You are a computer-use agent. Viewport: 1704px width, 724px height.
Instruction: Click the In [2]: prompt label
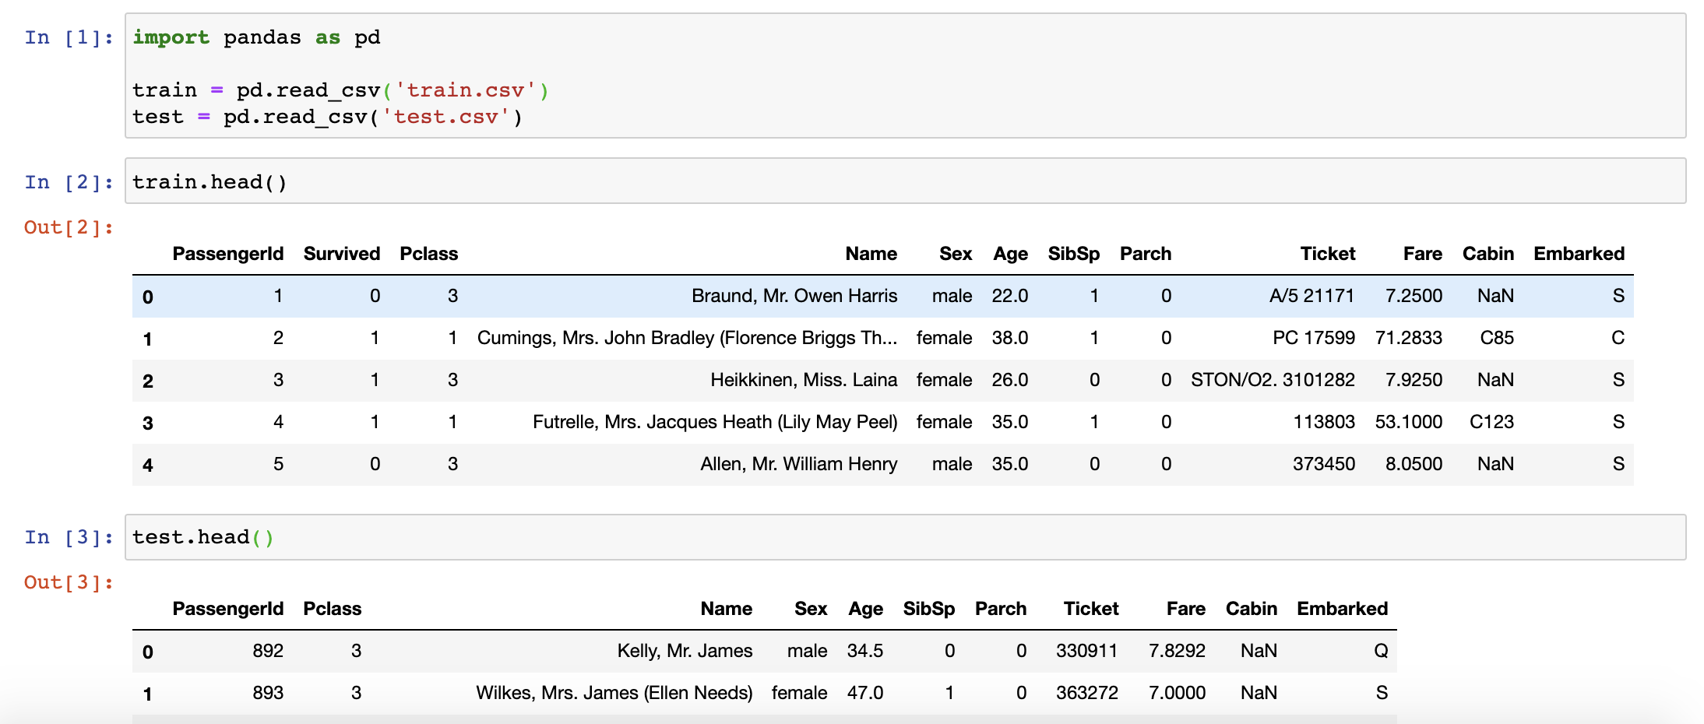(69, 182)
